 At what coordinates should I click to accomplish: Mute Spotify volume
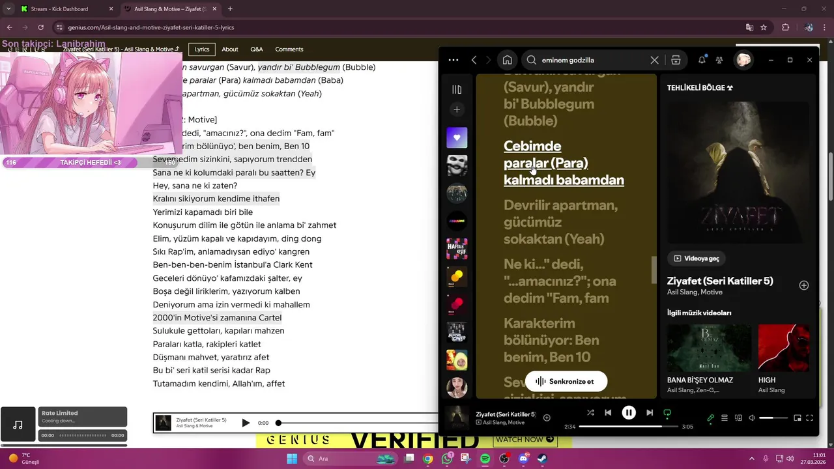(752, 418)
